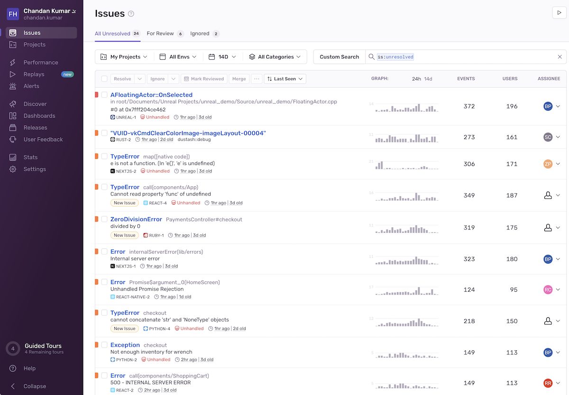Open the Settings gear in sidebar
Screen dimensions: 569x395
[x=13, y=169]
